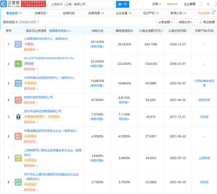Open VIP服务 link
This screenshot has height=194, width=217.
[172, 4]
